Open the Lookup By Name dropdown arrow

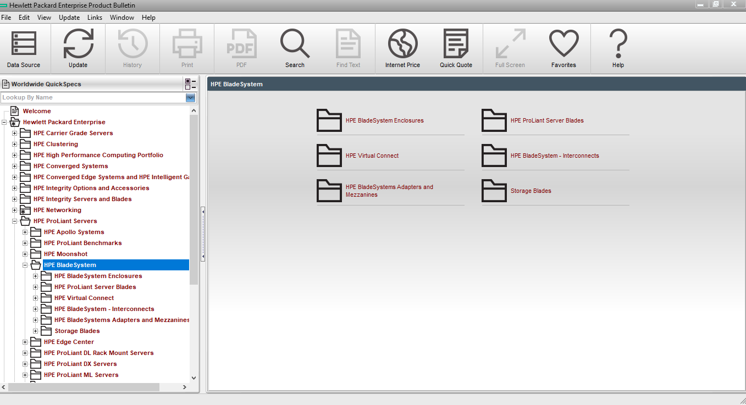tap(191, 98)
